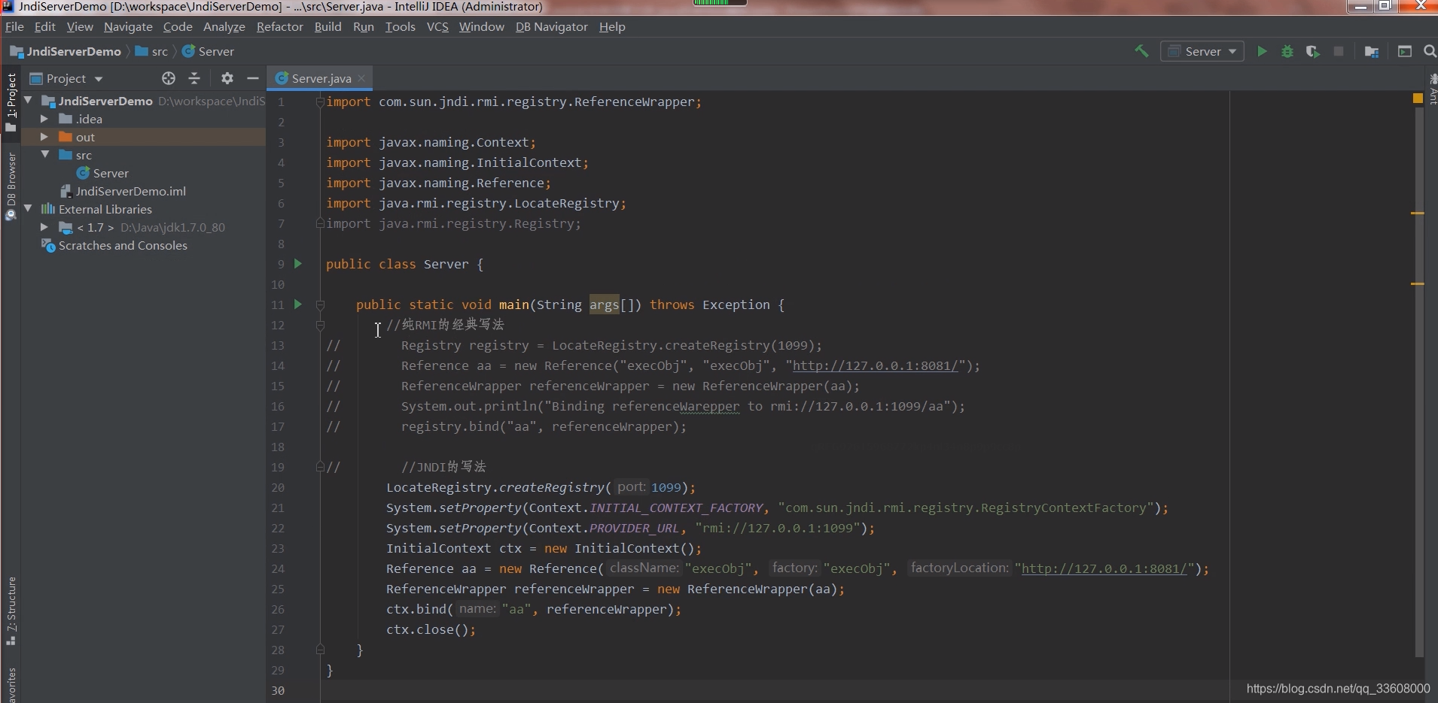
Task: Click the editor vertical scrollbar
Action: [x=1419, y=382]
